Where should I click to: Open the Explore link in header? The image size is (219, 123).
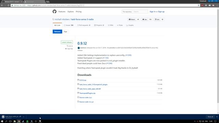[70, 12]
